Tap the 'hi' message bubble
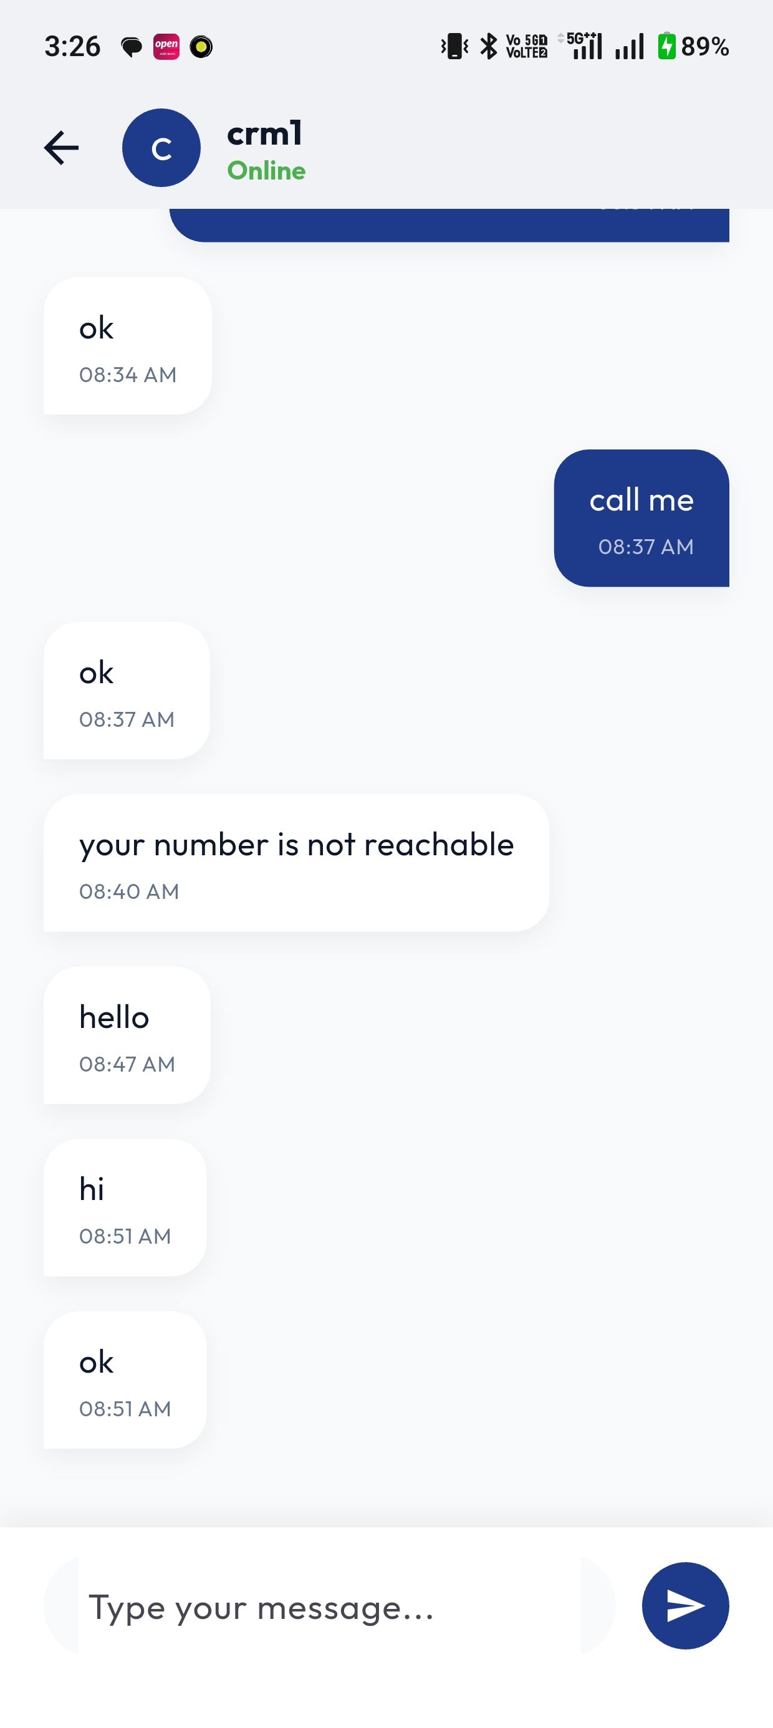This screenshot has width=773, height=1728. pos(125,1207)
